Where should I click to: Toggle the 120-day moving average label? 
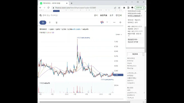53,33
